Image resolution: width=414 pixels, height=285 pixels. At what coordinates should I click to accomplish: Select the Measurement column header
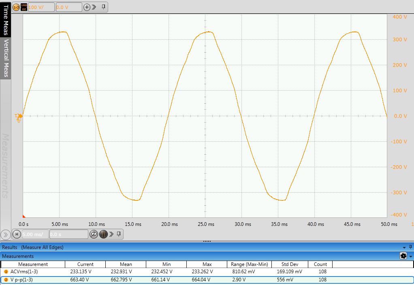point(33,264)
